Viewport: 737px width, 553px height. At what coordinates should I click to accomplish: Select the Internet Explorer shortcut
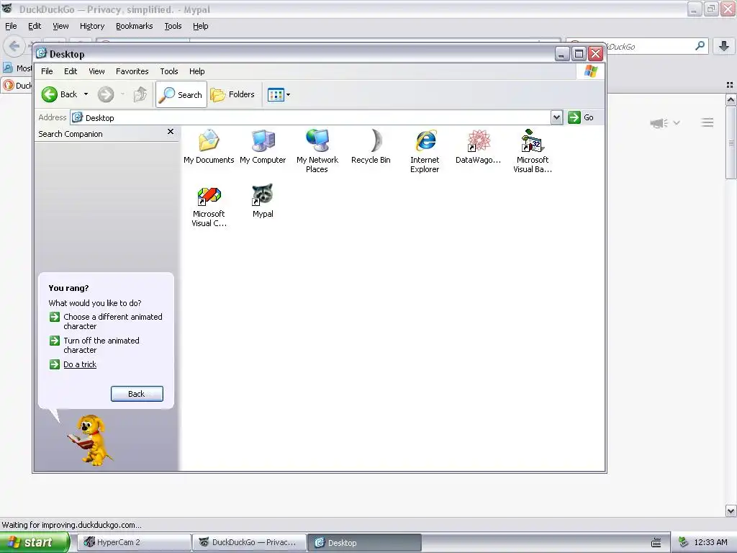[x=425, y=150]
